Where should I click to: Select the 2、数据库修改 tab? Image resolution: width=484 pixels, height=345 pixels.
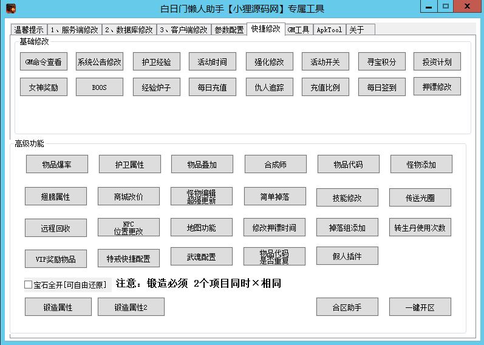129,30
